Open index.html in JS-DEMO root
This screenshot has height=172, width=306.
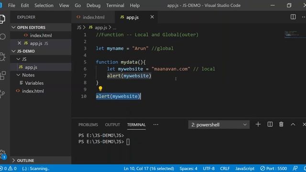coord(41,91)
